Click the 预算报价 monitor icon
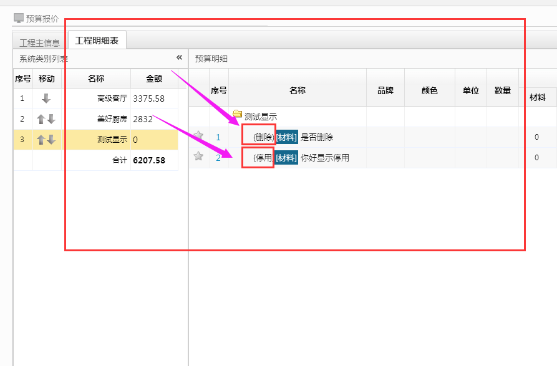557x366 pixels. (x=19, y=19)
